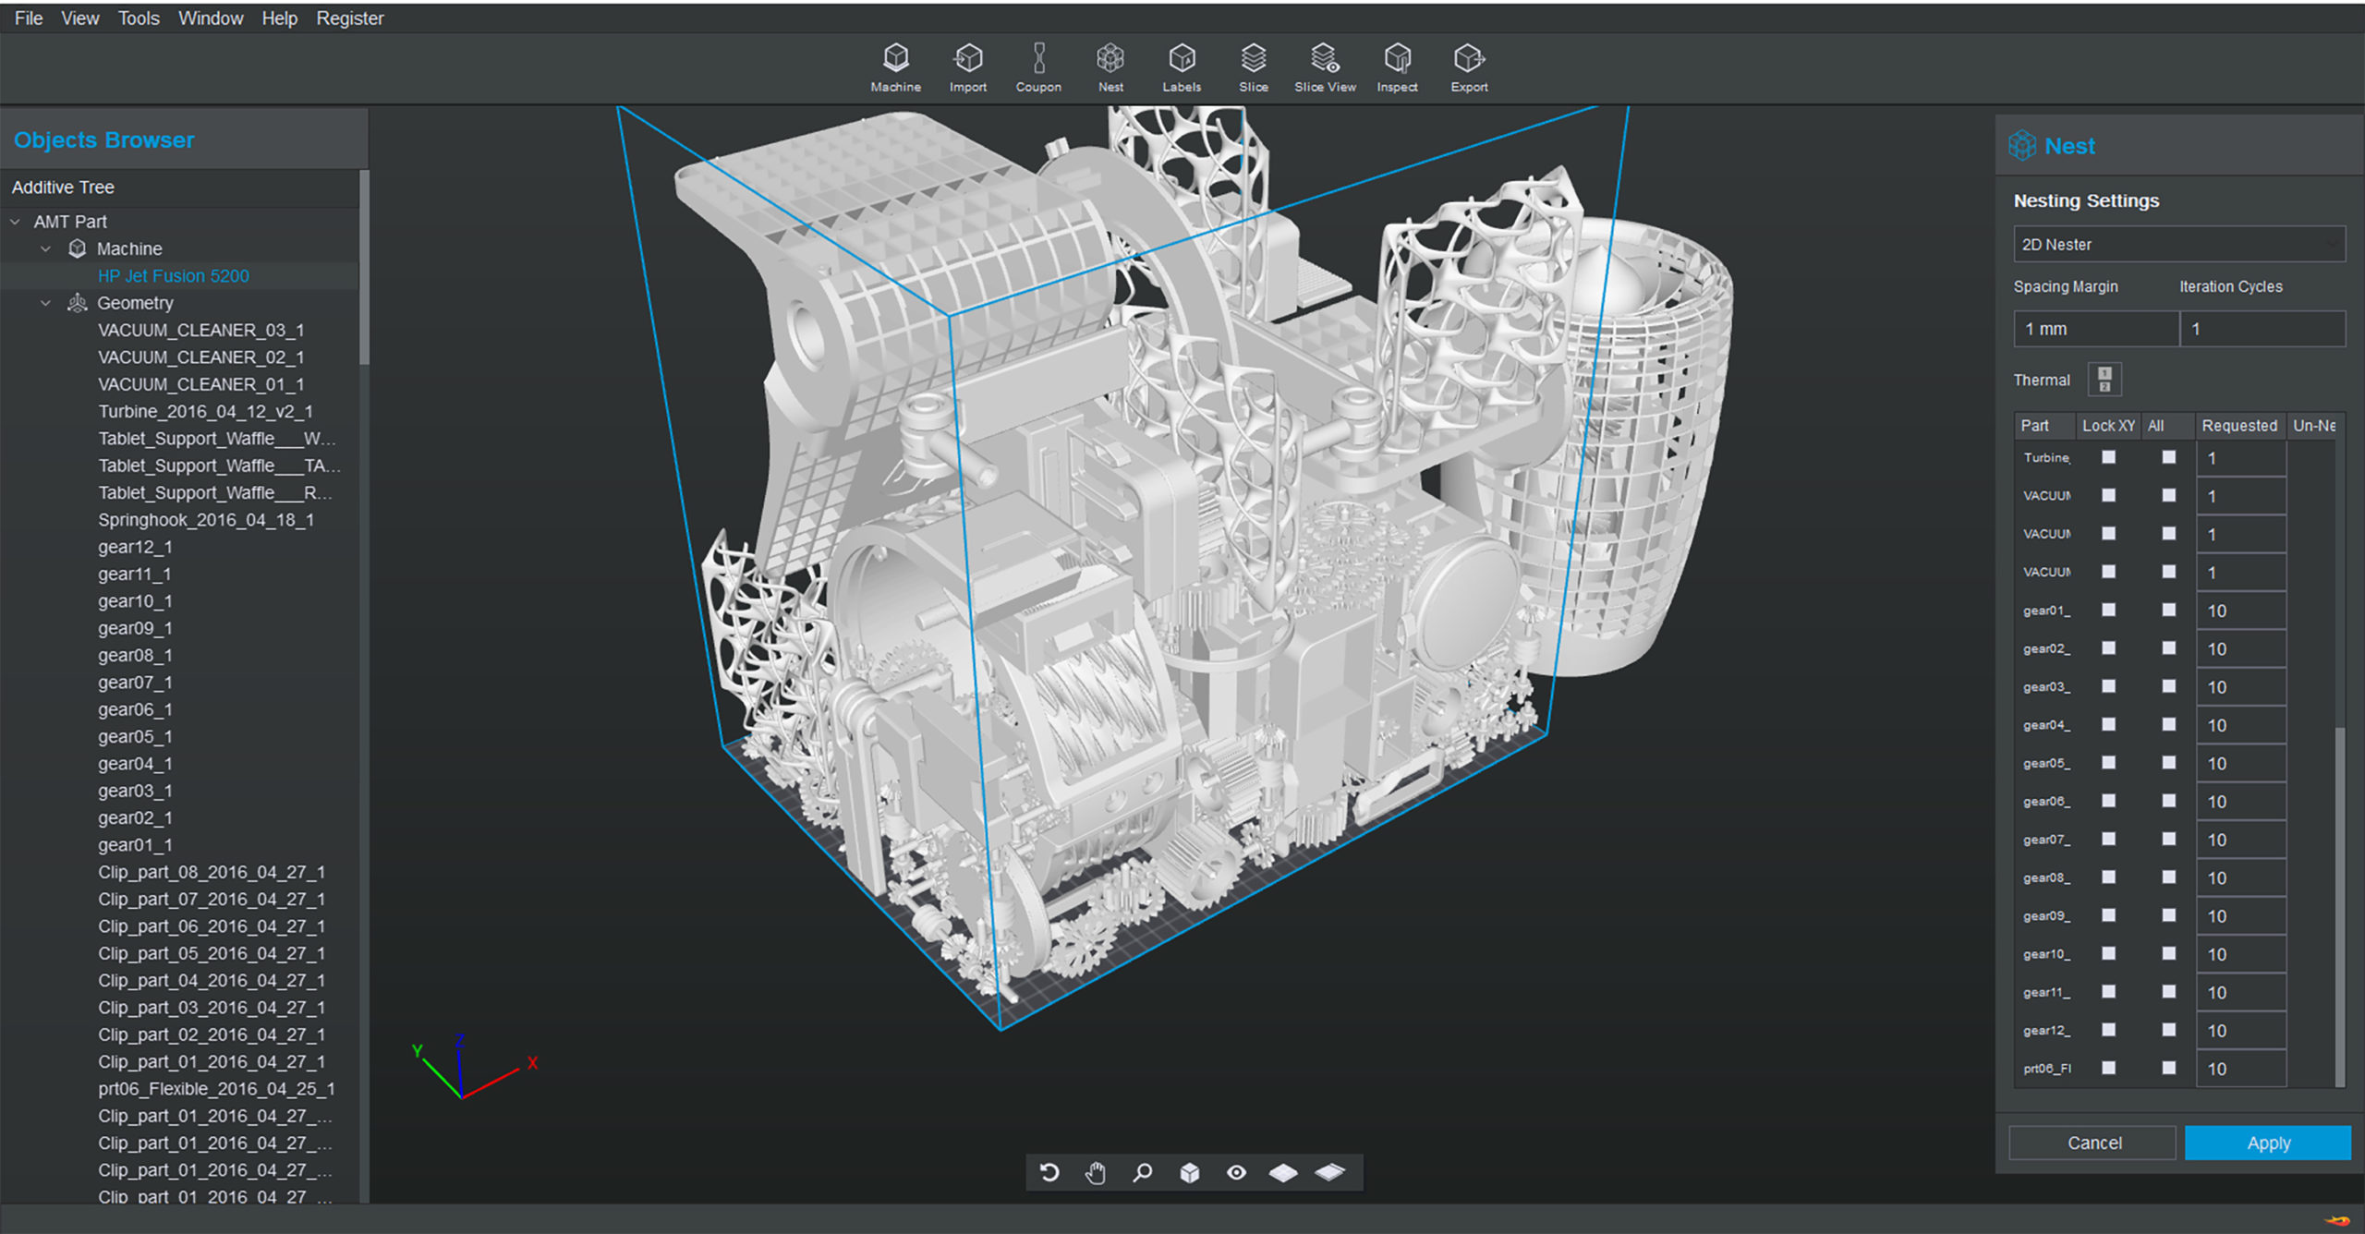Click the Nest panel header icon
The width and height of the screenshot is (2365, 1234).
(x=2022, y=145)
